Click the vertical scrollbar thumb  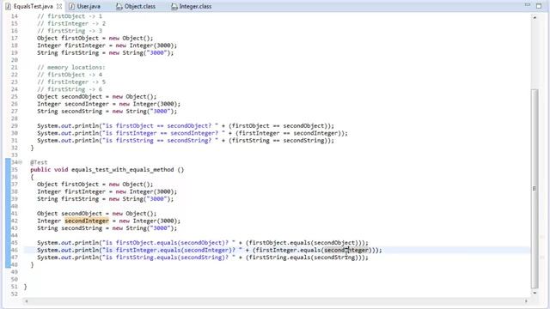(535, 189)
